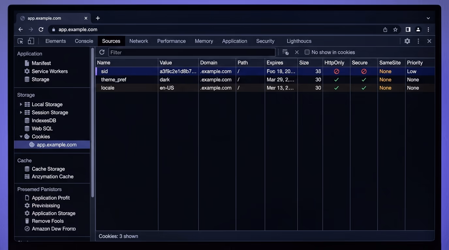Open Service Workers section
This screenshot has width=449, height=250.
pos(50,71)
